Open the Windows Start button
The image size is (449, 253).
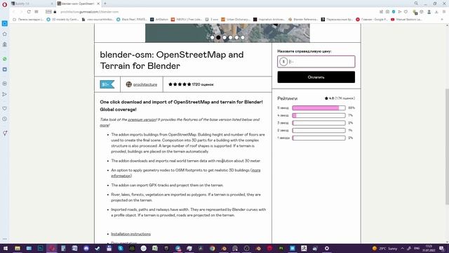click(x=6, y=248)
